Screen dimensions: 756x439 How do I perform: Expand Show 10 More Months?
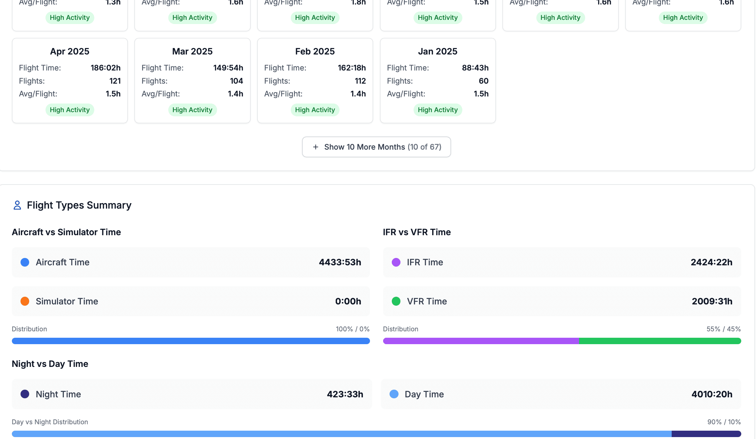(x=376, y=147)
